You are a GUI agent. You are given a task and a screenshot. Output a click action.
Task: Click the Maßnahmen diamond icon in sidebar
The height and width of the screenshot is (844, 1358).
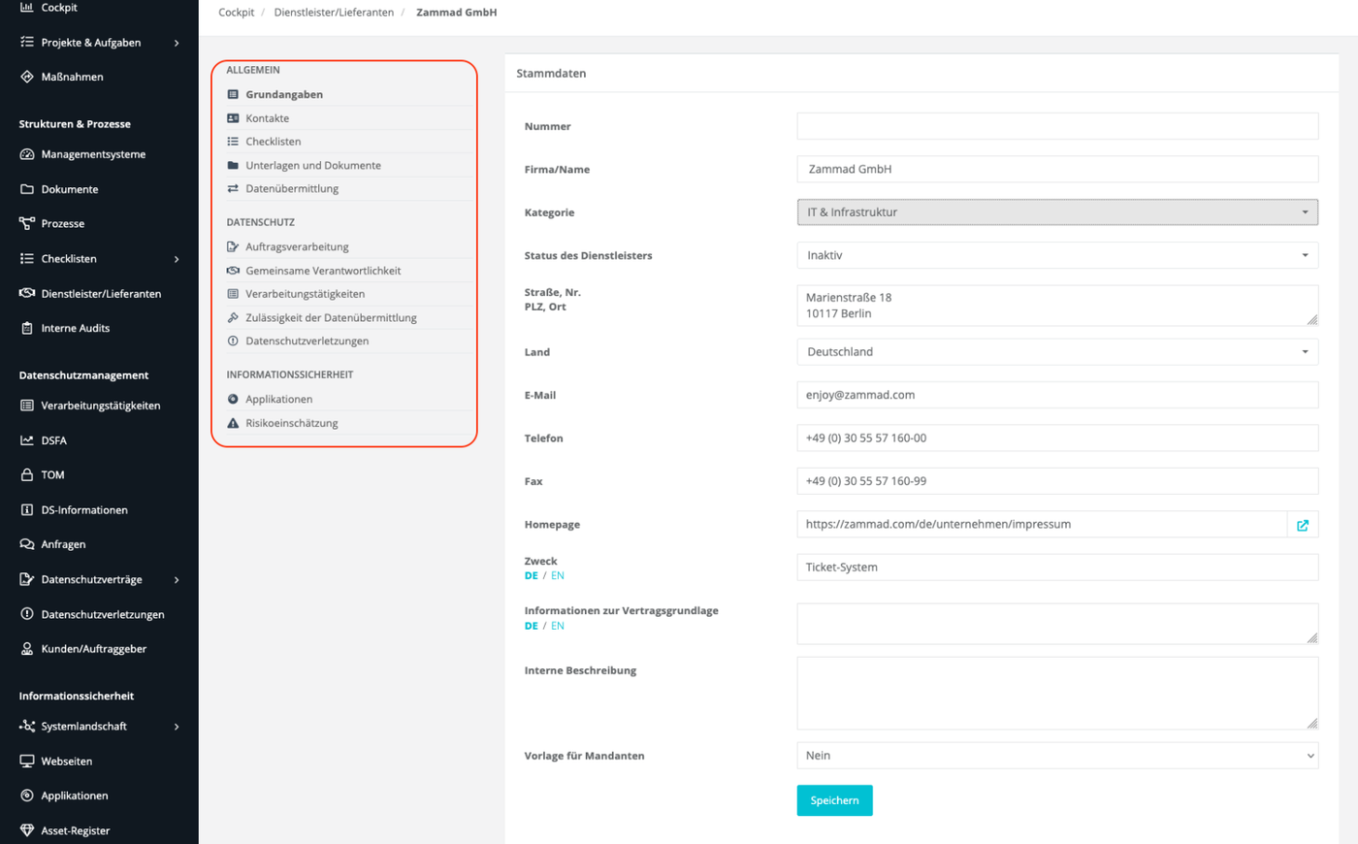27,77
